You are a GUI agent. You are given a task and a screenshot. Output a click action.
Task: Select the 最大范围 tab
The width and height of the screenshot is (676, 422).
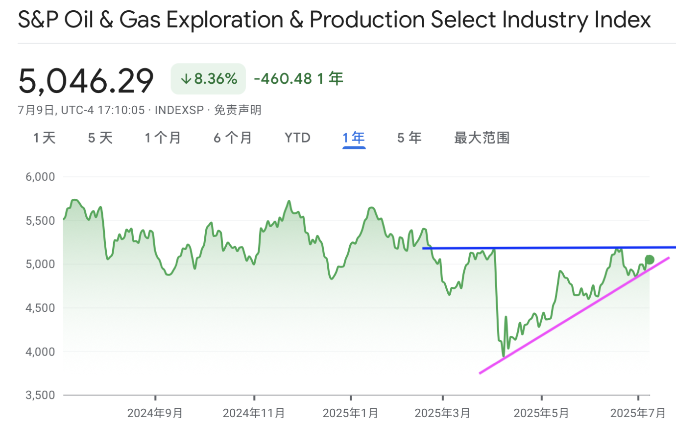pos(482,138)
